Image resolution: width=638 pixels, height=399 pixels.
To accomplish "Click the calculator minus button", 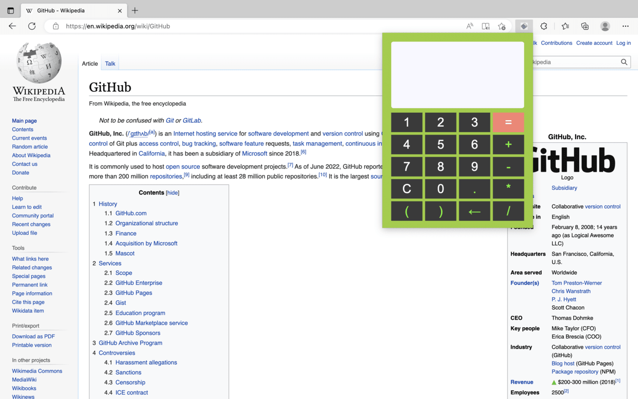I will coord(508,167).
